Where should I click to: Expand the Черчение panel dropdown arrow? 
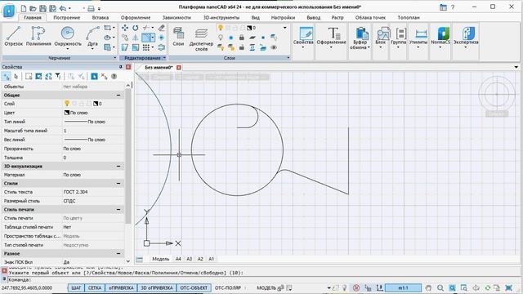(114, 58)
